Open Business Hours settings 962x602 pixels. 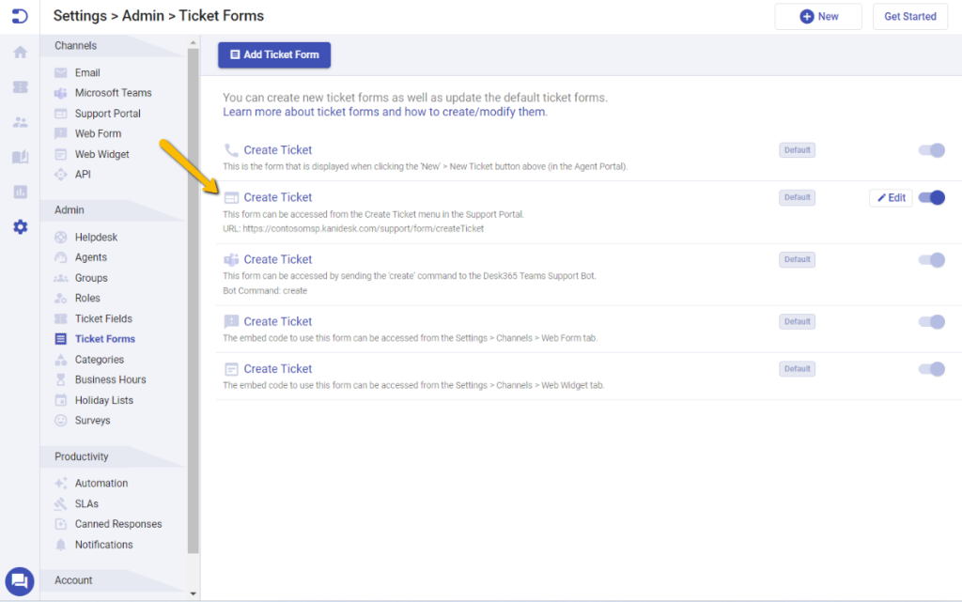[111, 380]
